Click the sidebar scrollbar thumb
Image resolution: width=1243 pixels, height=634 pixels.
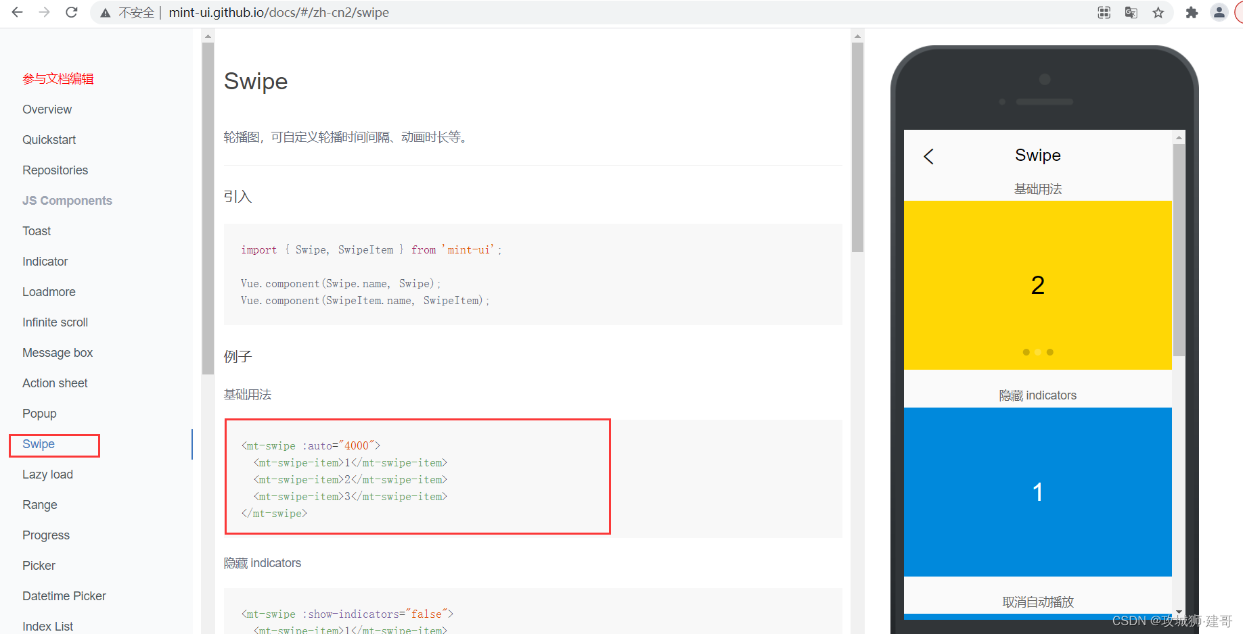[x=208, y=208]
